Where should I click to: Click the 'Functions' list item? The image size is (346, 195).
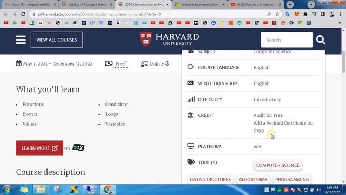33,105
